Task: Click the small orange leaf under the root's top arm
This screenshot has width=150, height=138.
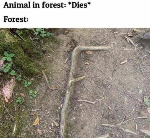Action: pos(89,53)
